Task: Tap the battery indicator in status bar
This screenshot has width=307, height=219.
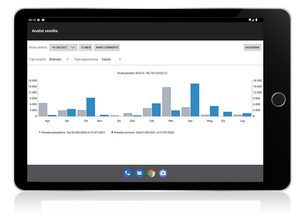Action: [256, 20]
